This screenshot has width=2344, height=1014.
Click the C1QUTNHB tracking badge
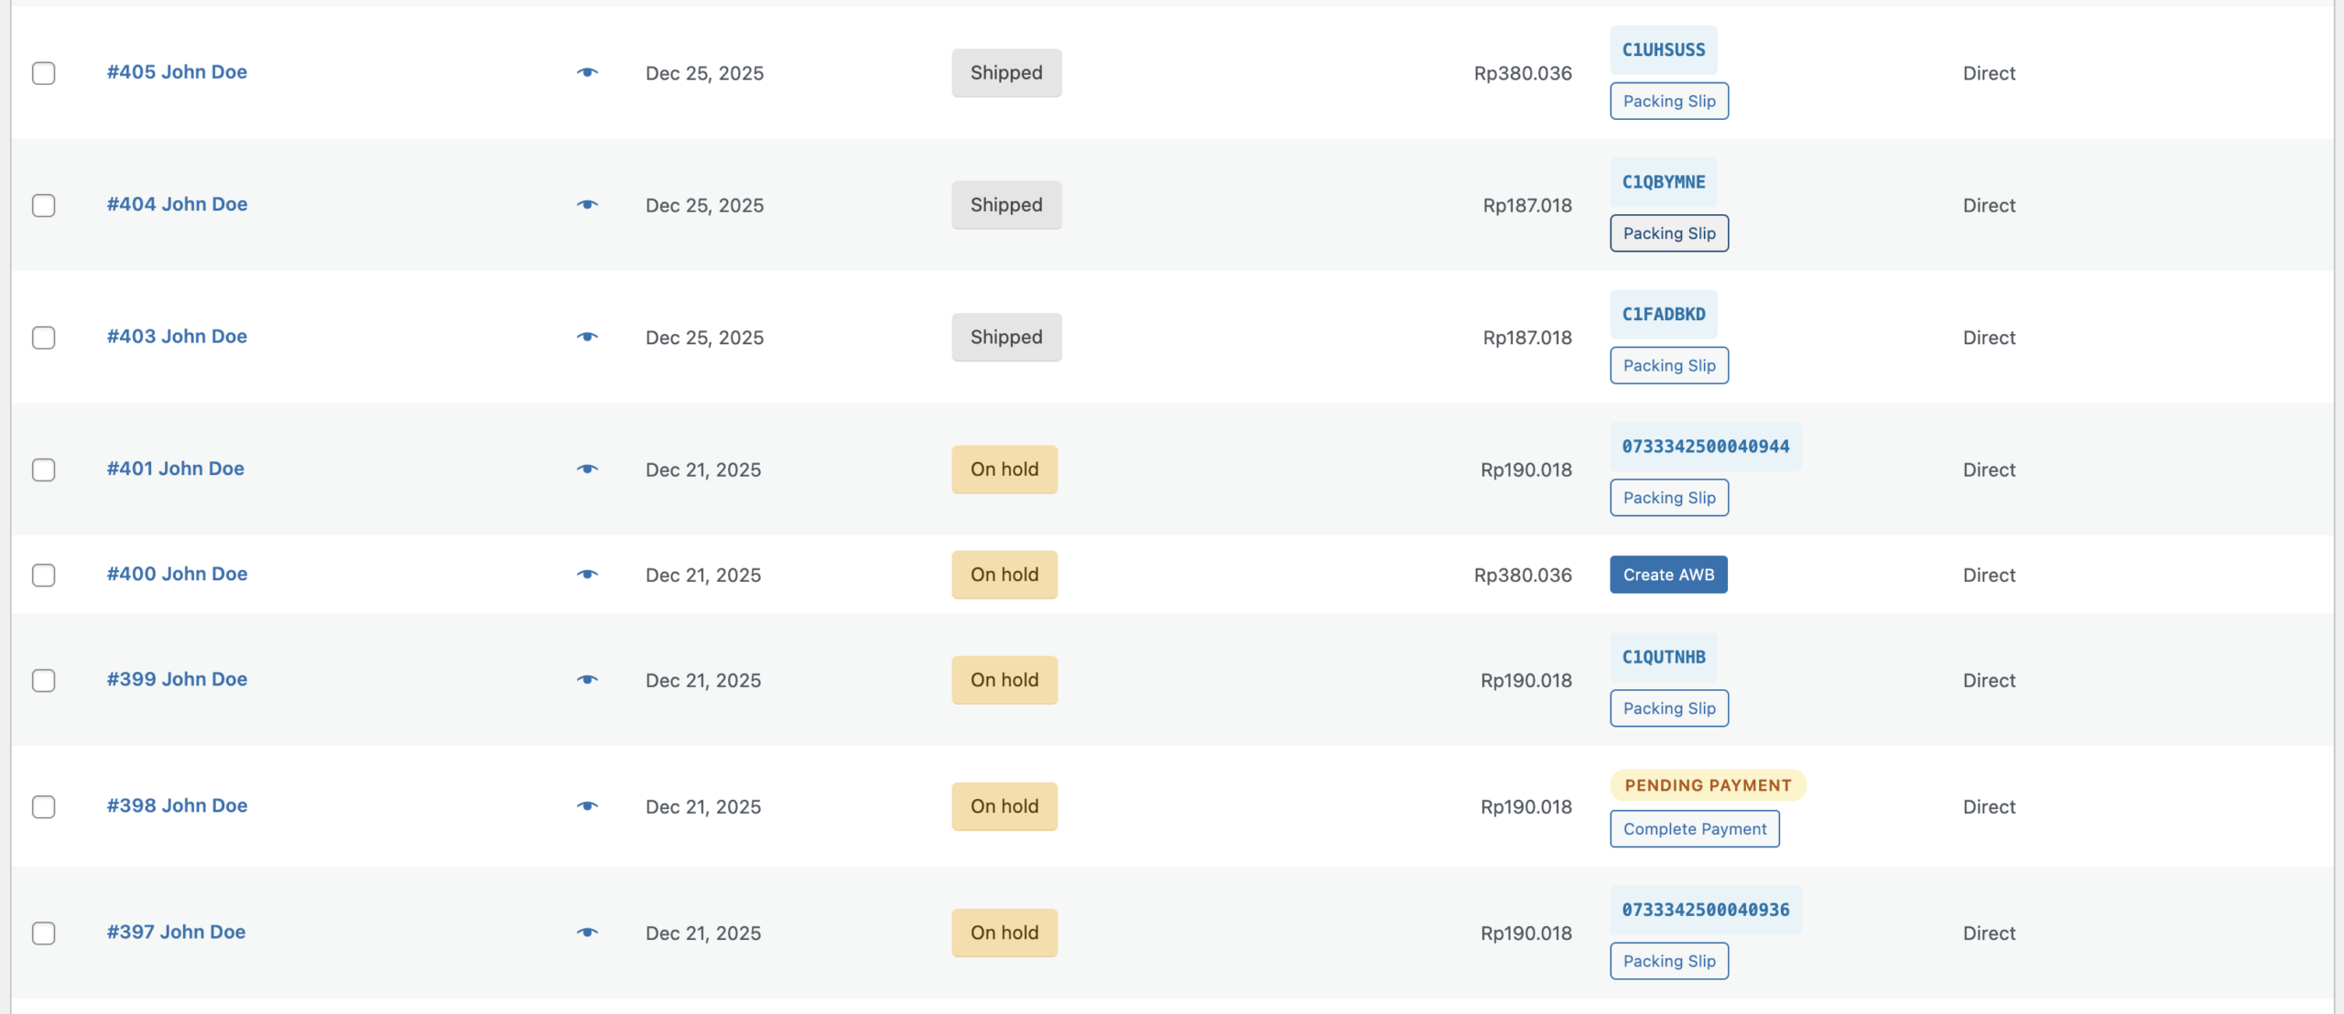click(x=1663, y=657)
